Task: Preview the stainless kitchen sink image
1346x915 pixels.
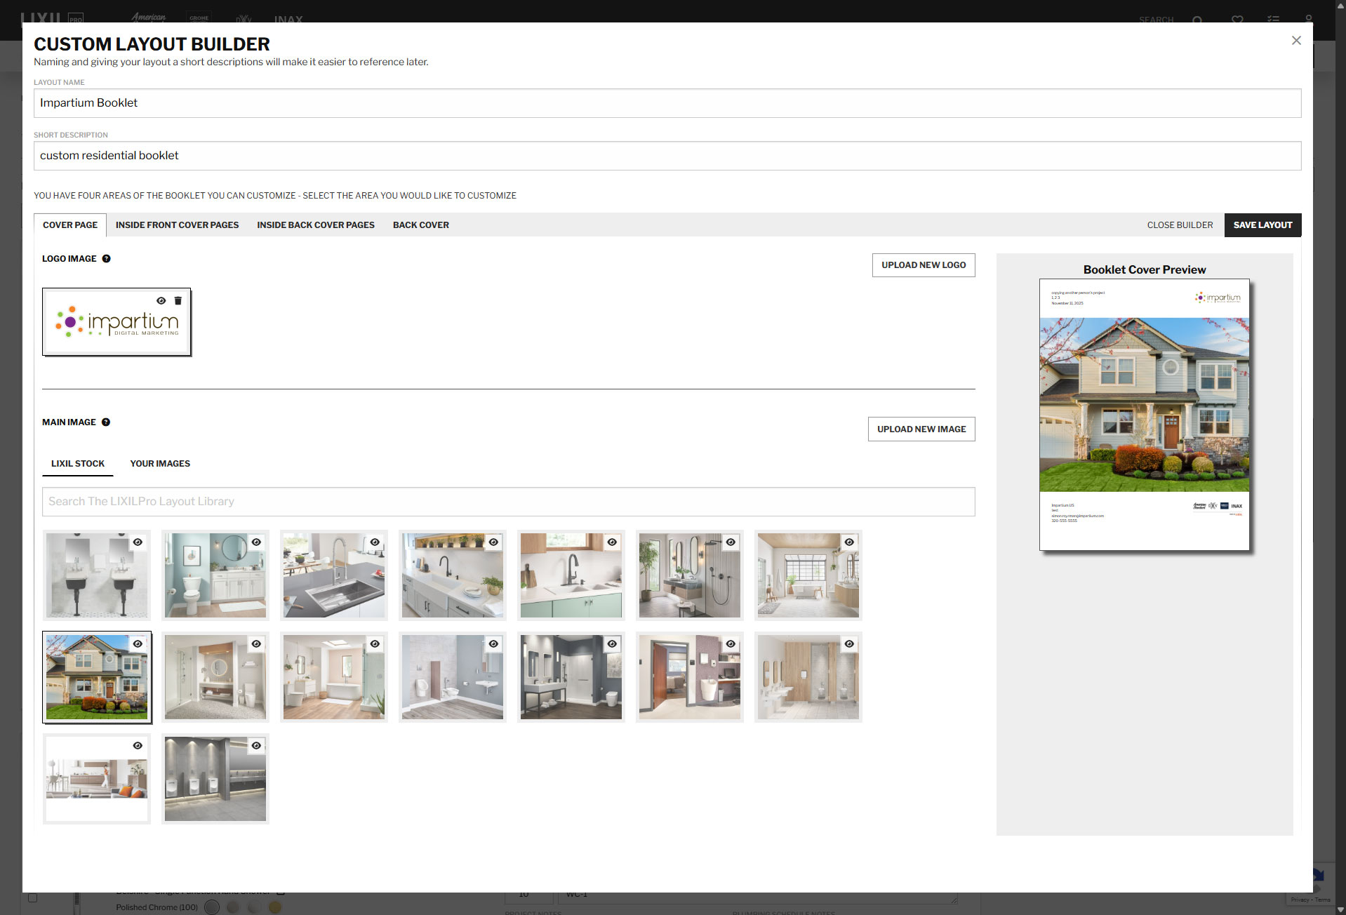Action: pyautogui.click(x=375, y=542)
